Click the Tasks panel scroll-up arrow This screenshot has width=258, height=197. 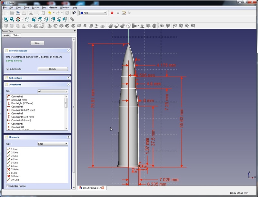tap(74, 39)
